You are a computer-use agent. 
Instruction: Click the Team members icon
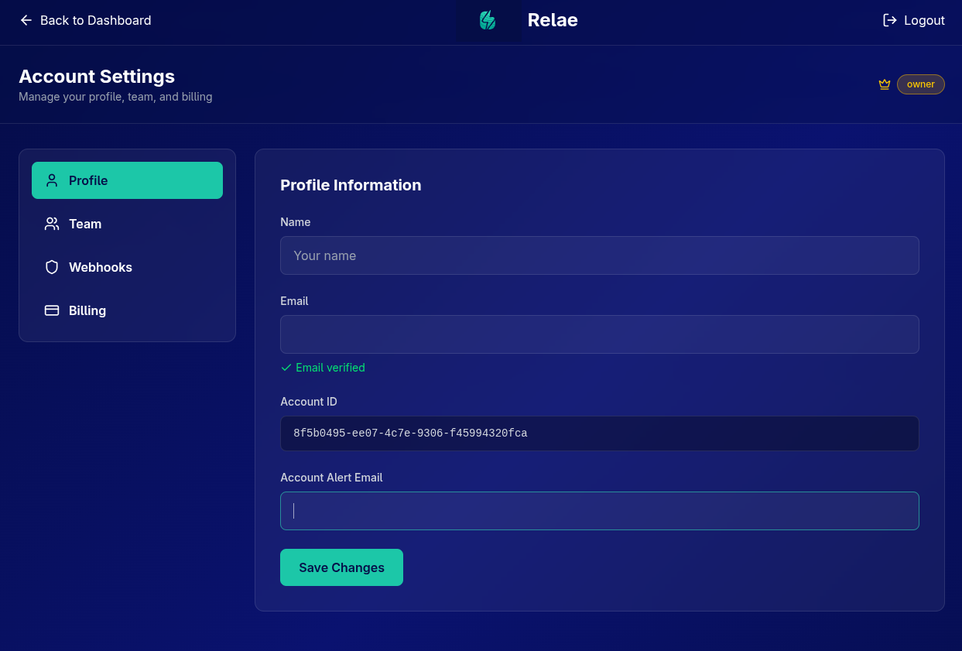tap(51, 223)
